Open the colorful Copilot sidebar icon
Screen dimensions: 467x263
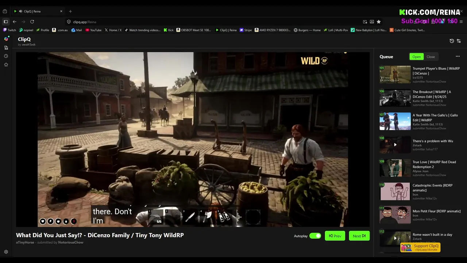6,39
